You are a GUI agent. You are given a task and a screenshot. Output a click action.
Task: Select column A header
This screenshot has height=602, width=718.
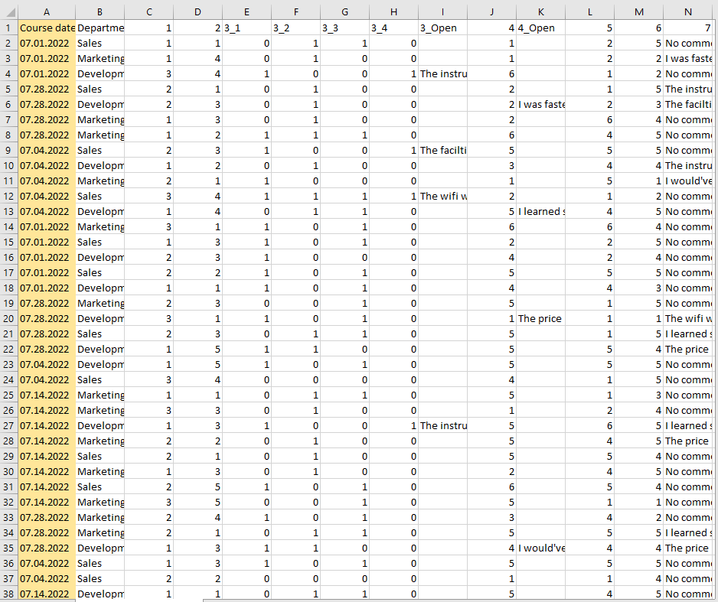[47, 11]
